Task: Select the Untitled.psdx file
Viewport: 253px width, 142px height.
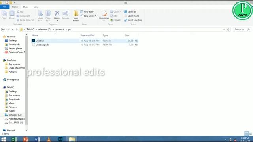Action: (85, 45)
